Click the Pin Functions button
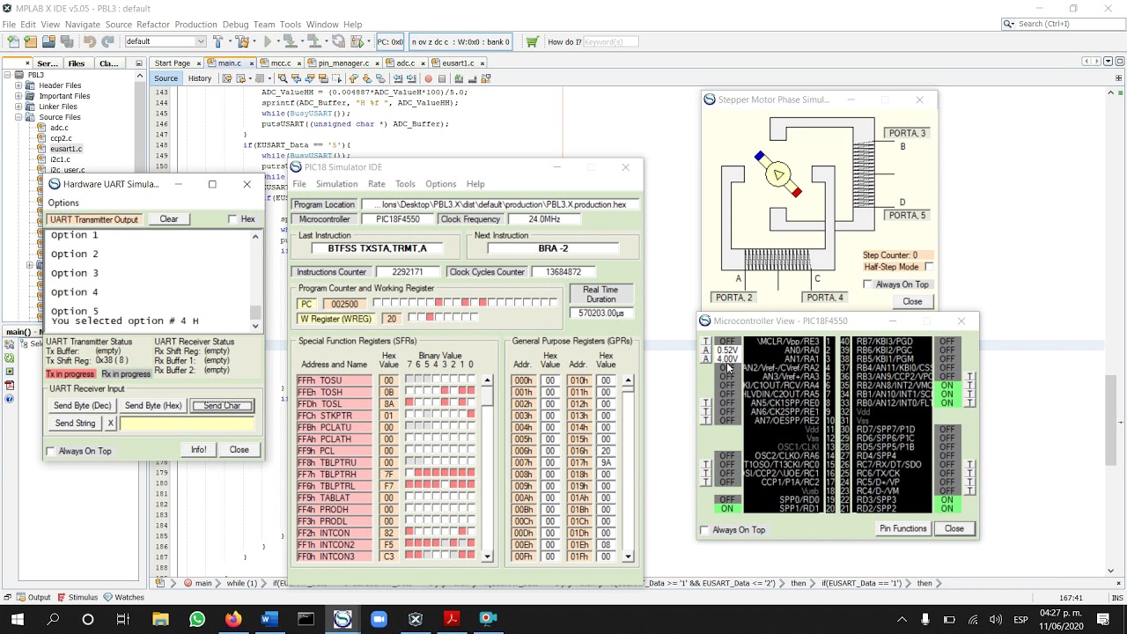The width and height of the screenshot is (1127, 634). [902, 528]
